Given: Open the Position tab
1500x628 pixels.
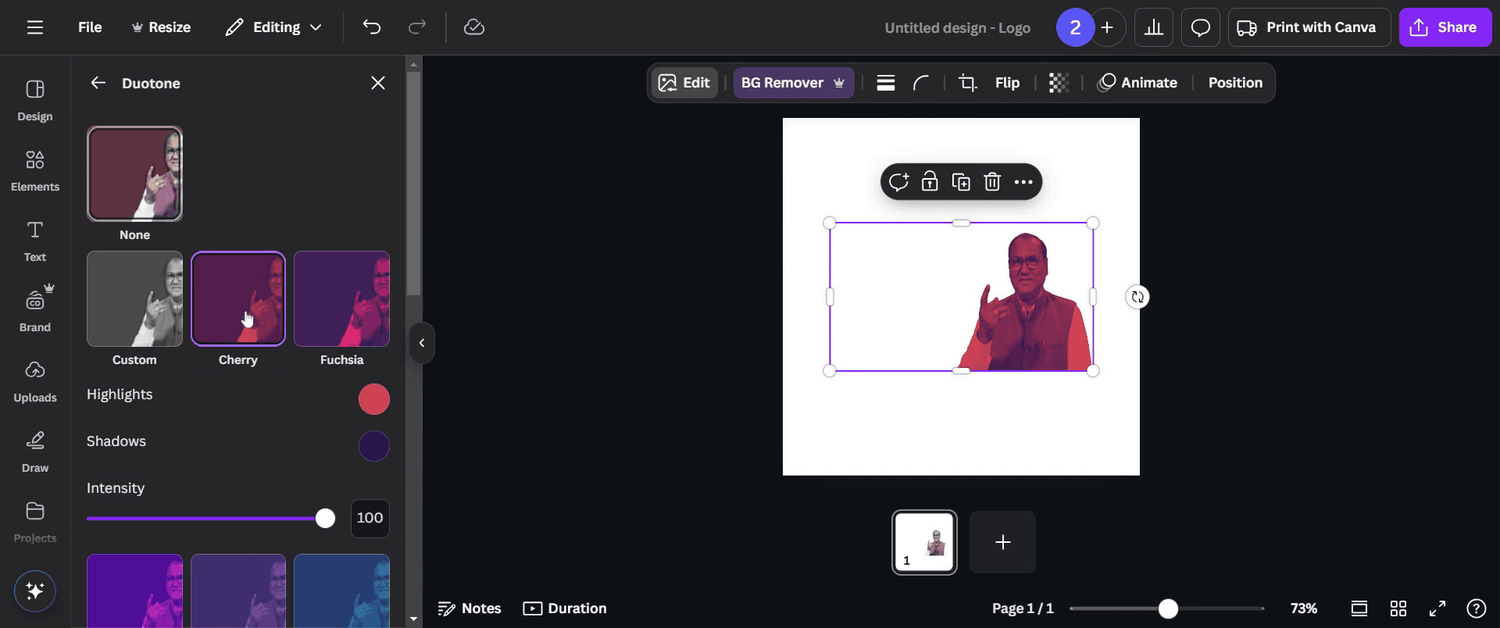Looking at the screenshot, I should point(1235,83).
